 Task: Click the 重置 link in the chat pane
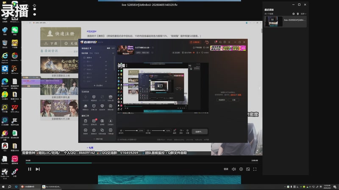point(239,95)
